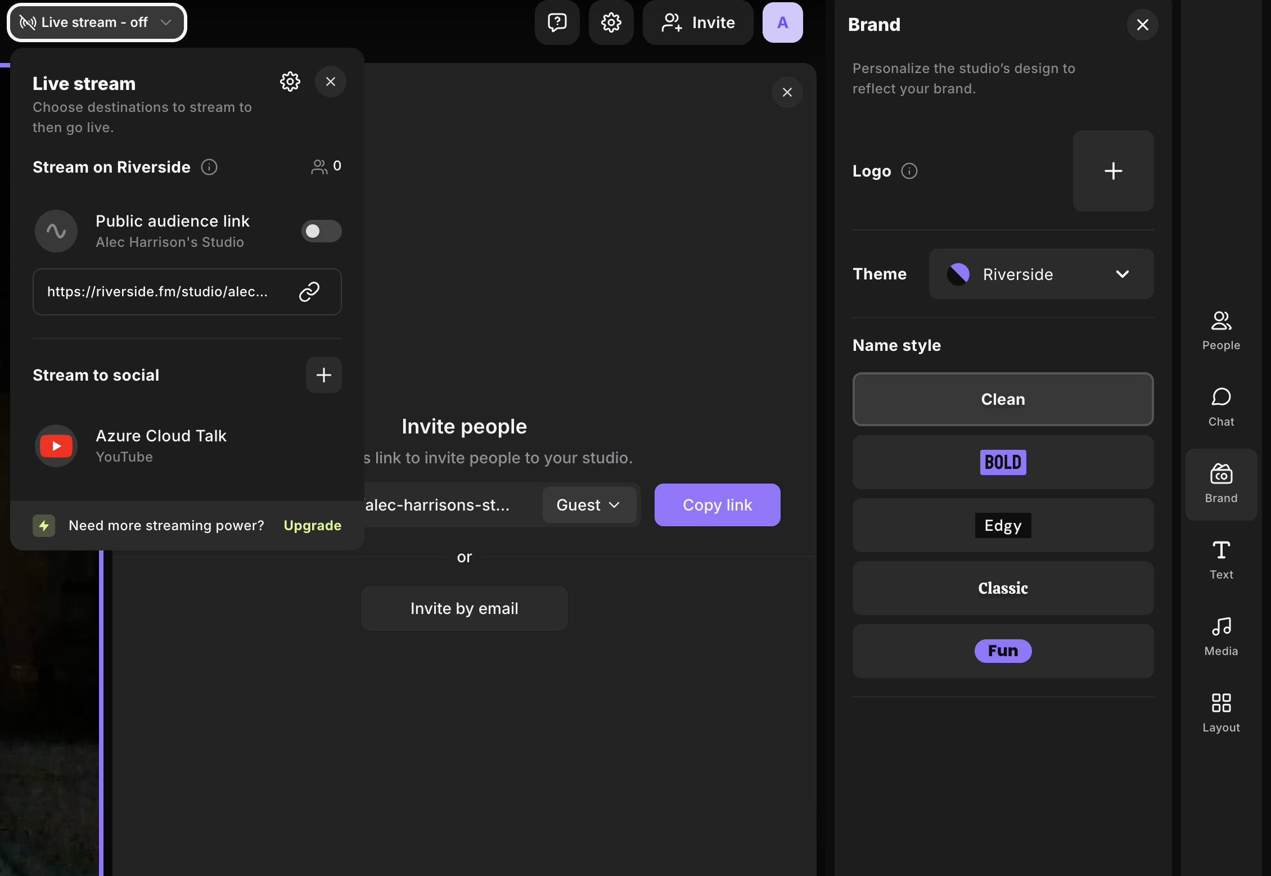Switch to the People panel
1271x876 pixels.
pos(1221,331)
